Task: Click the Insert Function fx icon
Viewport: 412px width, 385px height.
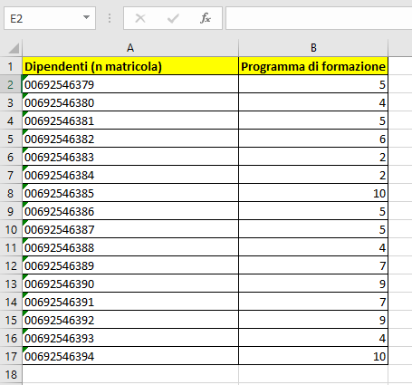Action: click(x=206, y=18)
